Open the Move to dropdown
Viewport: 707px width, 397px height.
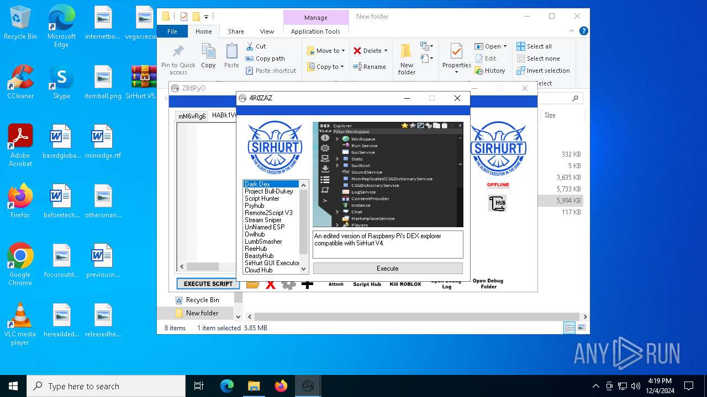pos(326,51)
